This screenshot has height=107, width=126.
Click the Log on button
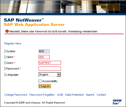click(45, 86)
